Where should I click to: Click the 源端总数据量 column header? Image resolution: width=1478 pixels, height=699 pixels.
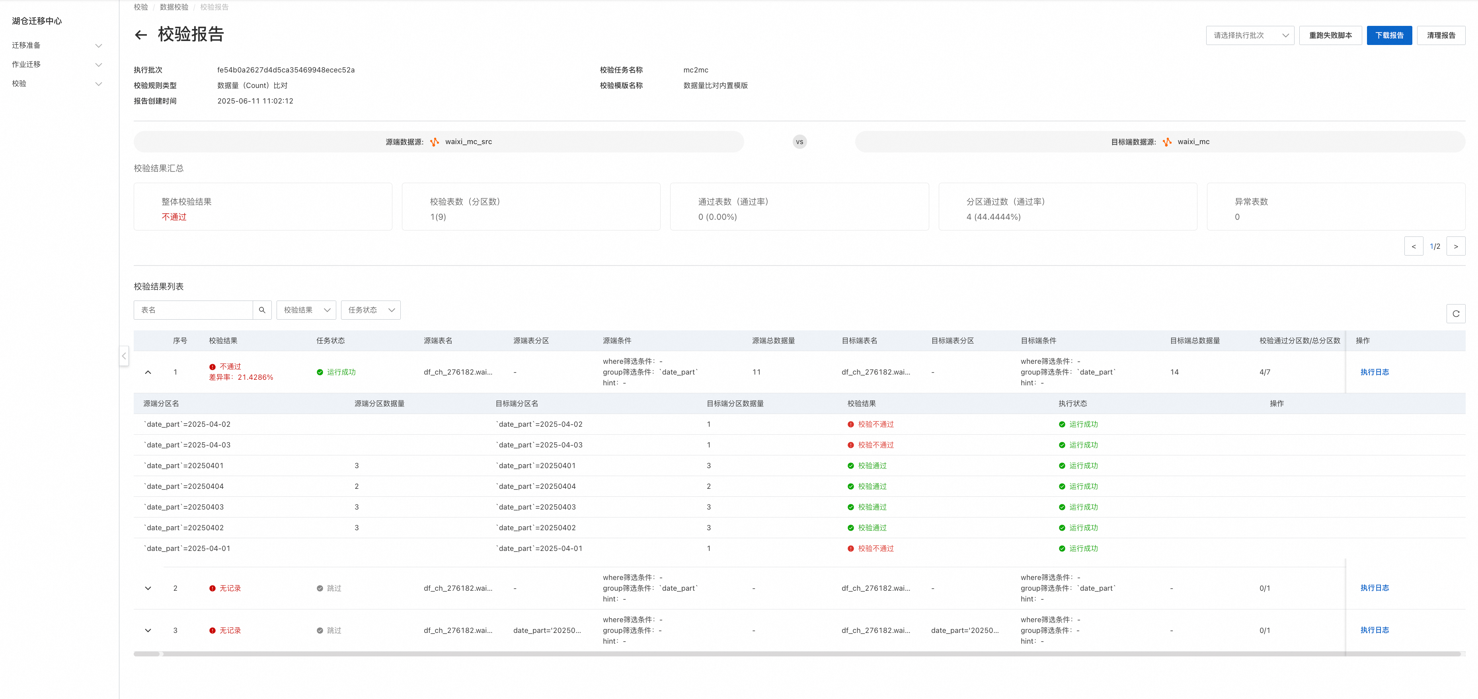pyautogui.click(x=774, y=341)
